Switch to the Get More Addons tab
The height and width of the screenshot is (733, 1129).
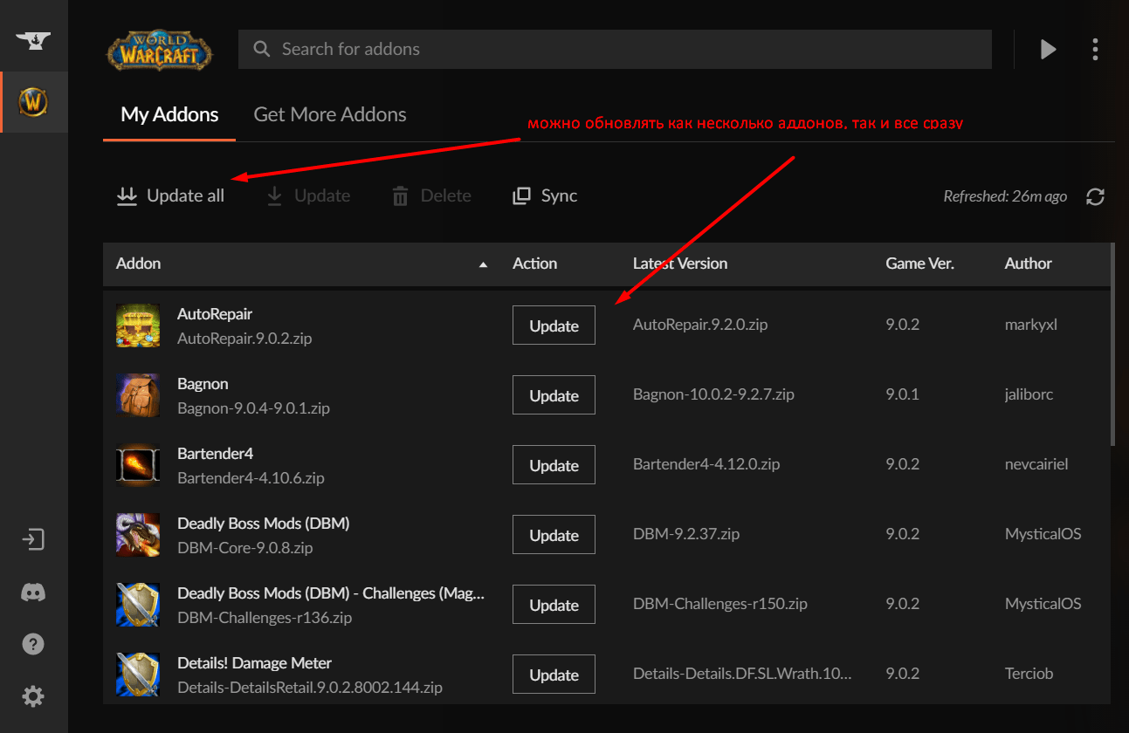point(329,114)
